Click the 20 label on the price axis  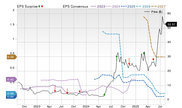click(x=169, y=71)
